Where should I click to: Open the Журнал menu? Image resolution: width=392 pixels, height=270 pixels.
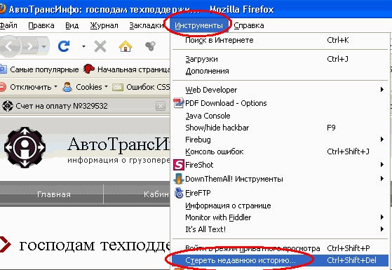pos(104,25)
